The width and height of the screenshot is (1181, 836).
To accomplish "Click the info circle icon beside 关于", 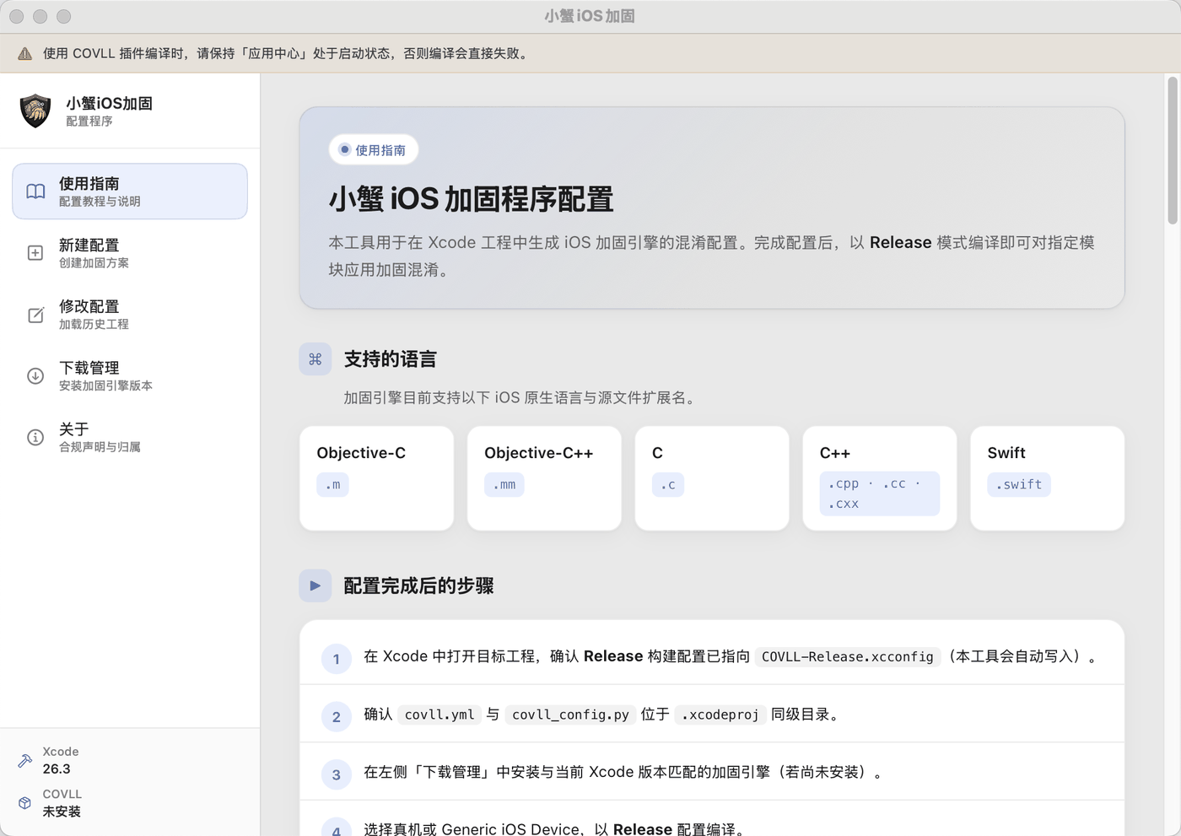I will tap(35, 437).
